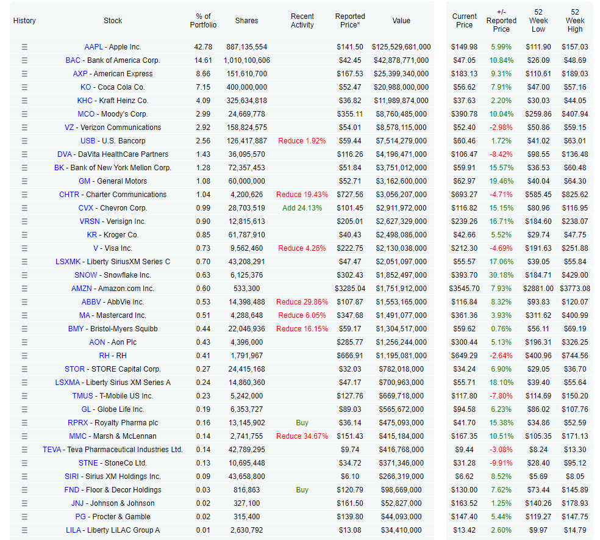Open history icon for ABBV row
This screenshot has height=540, width=600.
pyautogui.click(x=24, y=302)
